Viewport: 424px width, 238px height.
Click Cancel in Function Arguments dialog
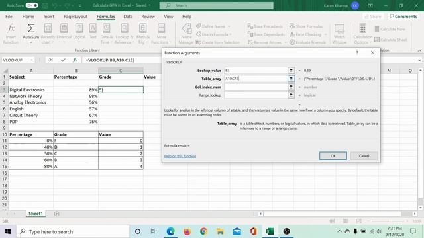click(x=364, y=156)
